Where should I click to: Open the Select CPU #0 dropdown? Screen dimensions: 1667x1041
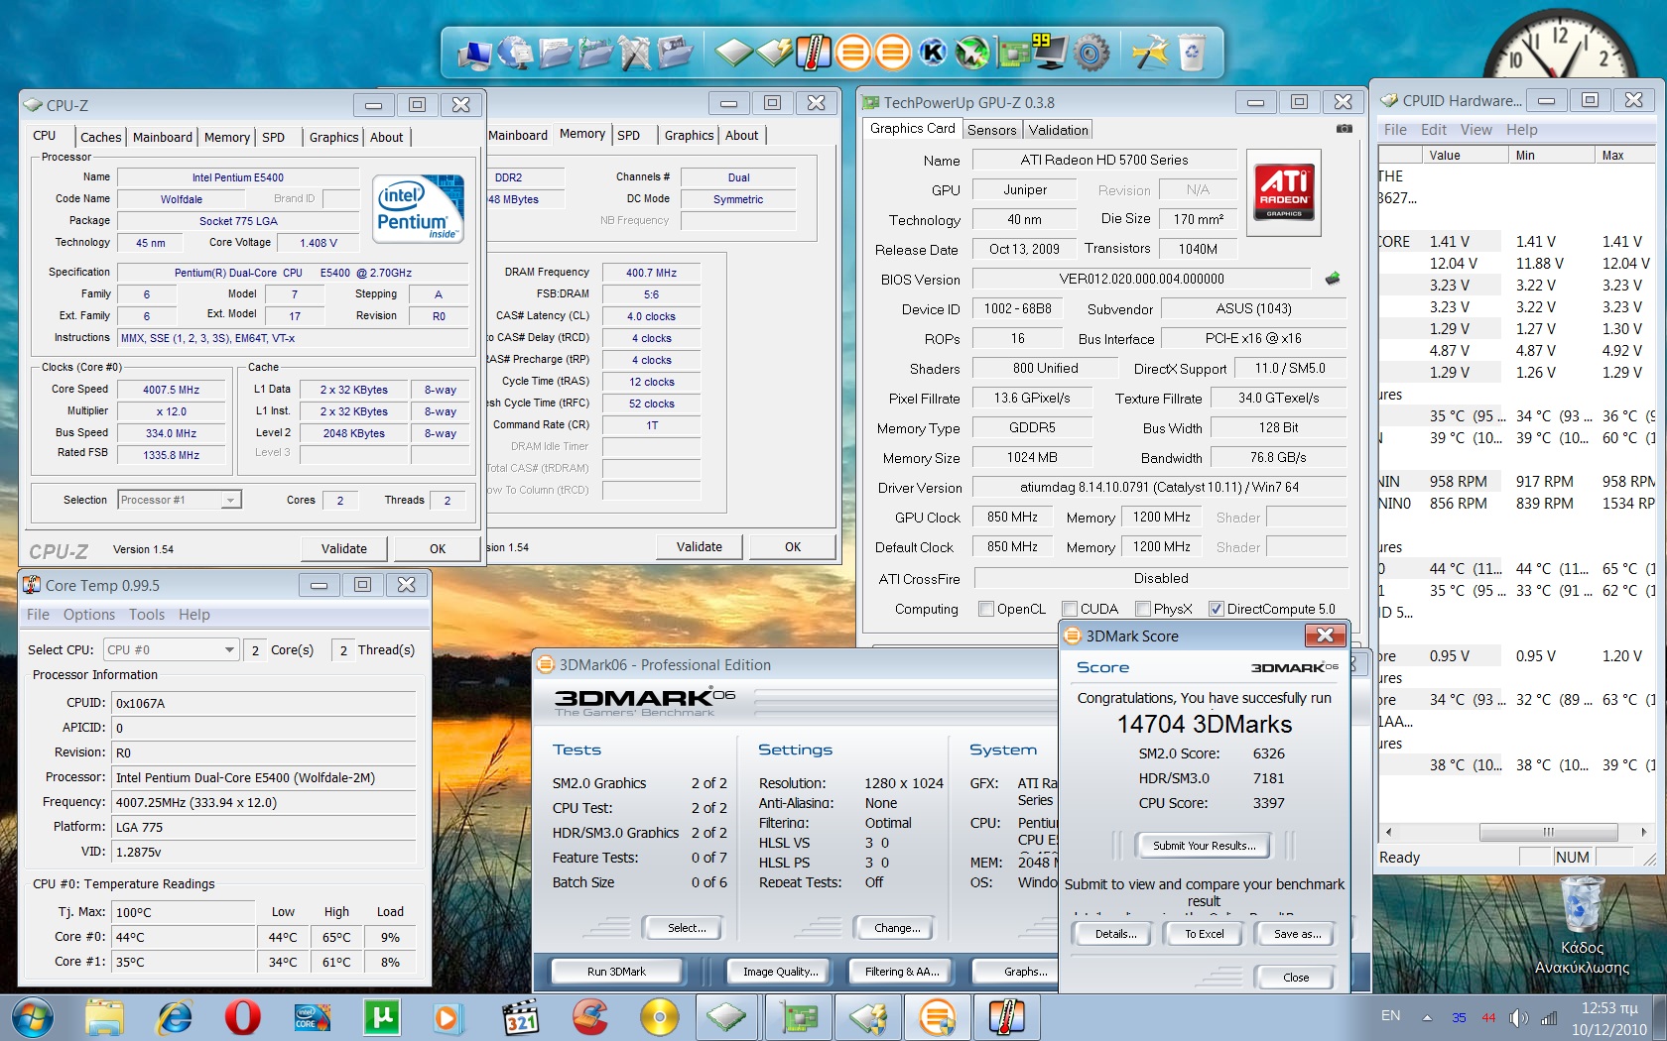(x=171, y=649)
